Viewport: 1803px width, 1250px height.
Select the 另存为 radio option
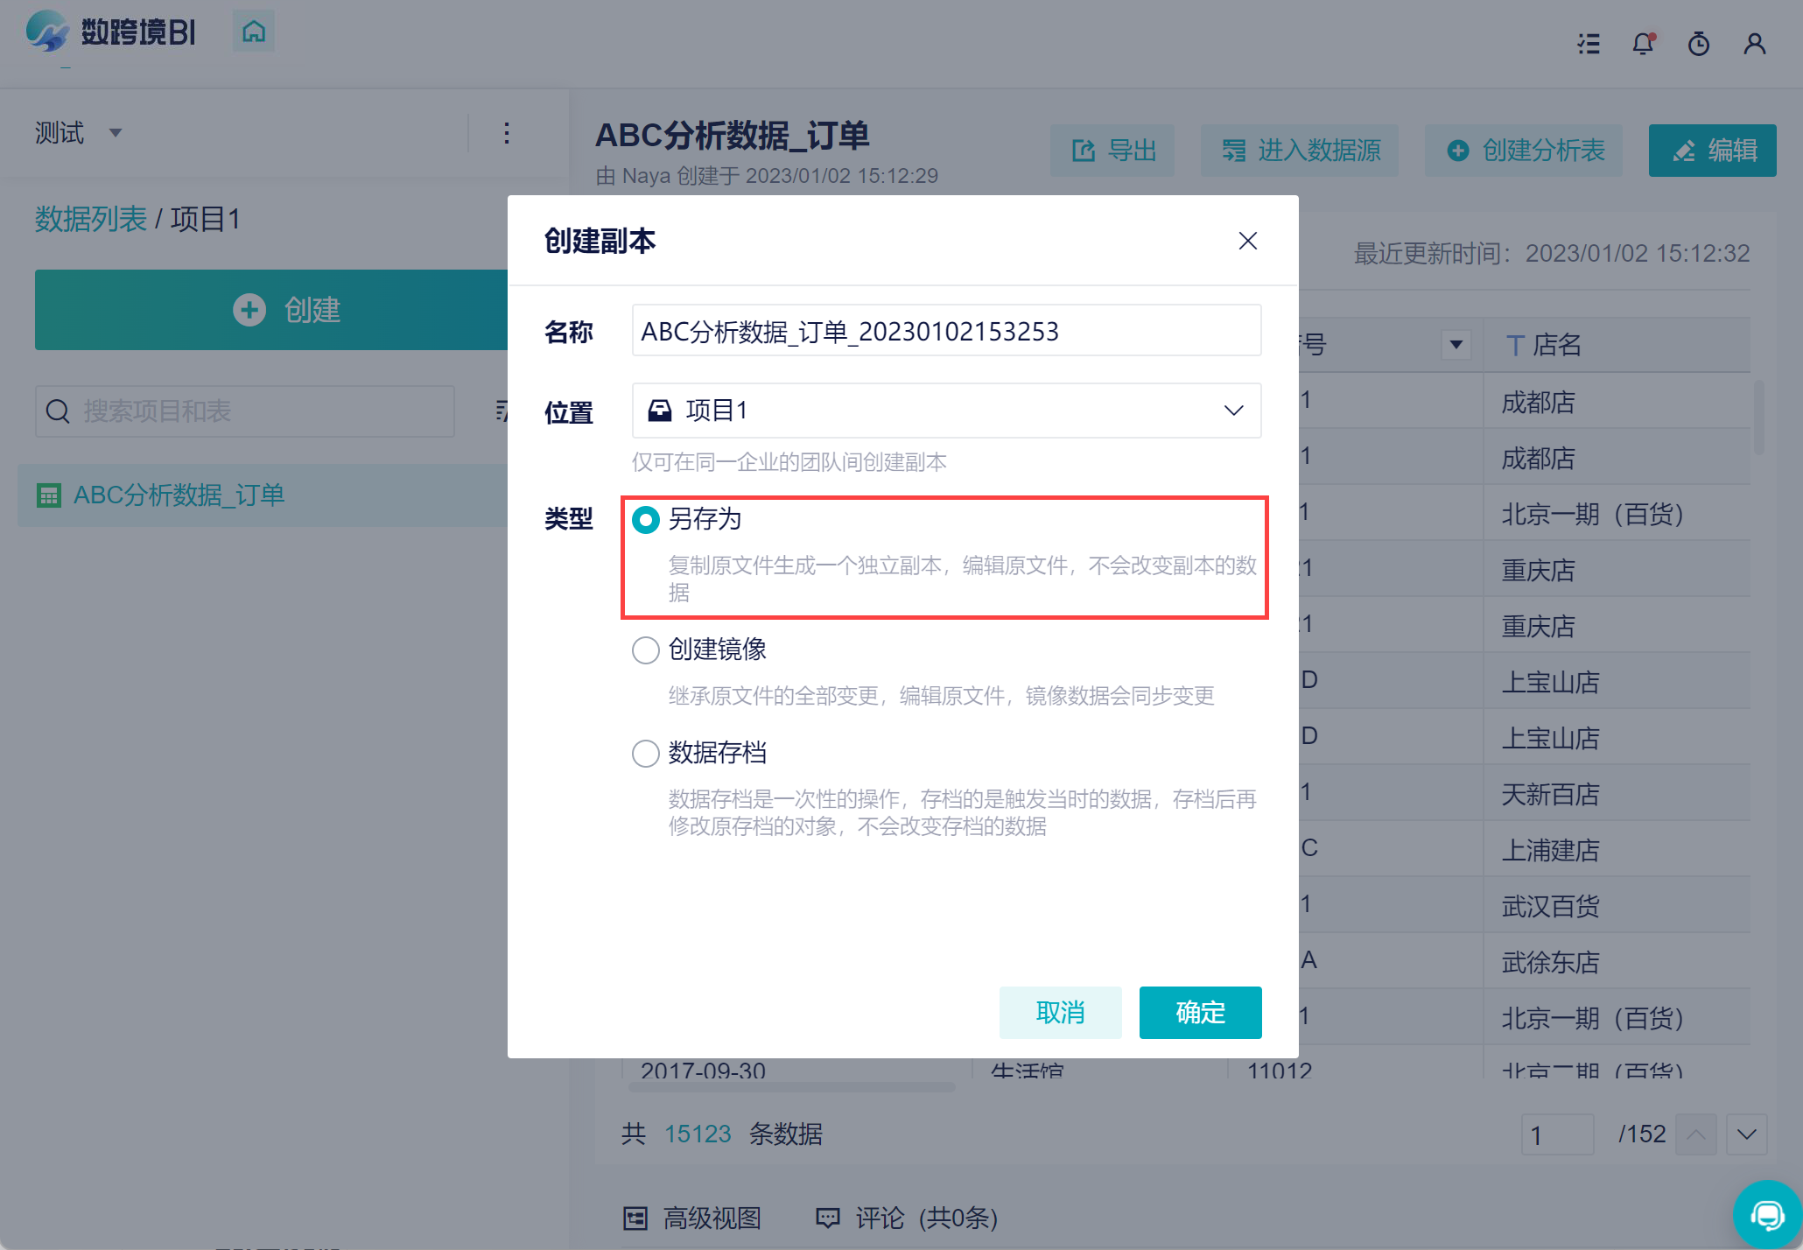pyautogui.click(x=646, y=520)
